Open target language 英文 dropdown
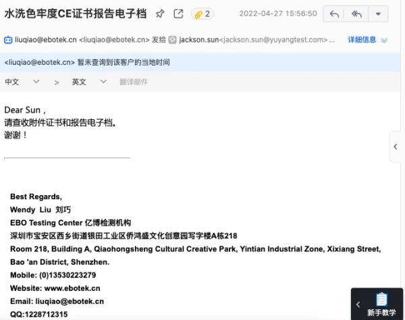This screenshot has width=405, height=320. pos(89,82)
